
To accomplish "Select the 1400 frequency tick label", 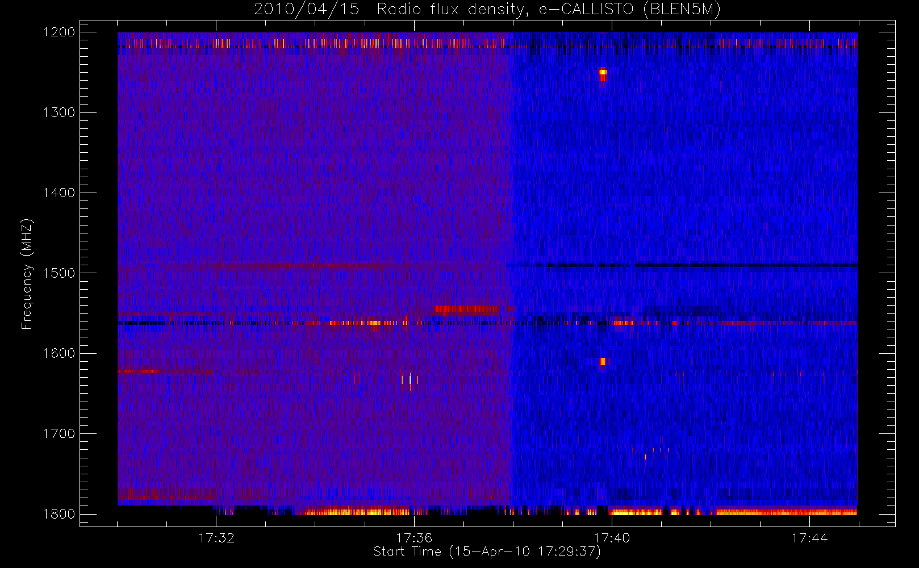I will click(59, 193).
